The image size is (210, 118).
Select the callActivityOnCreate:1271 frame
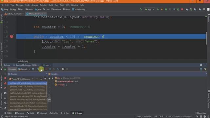pyautogui.click(x=27, y=93)
